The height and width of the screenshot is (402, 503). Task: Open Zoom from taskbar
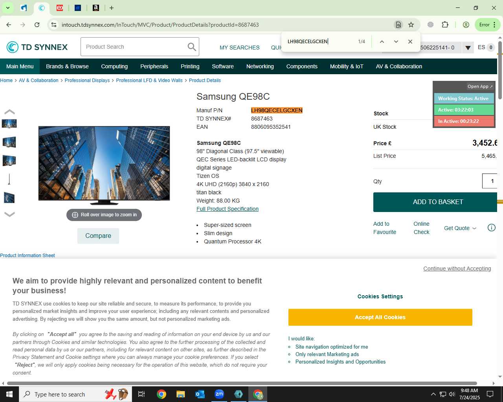[x=219, y=394]
